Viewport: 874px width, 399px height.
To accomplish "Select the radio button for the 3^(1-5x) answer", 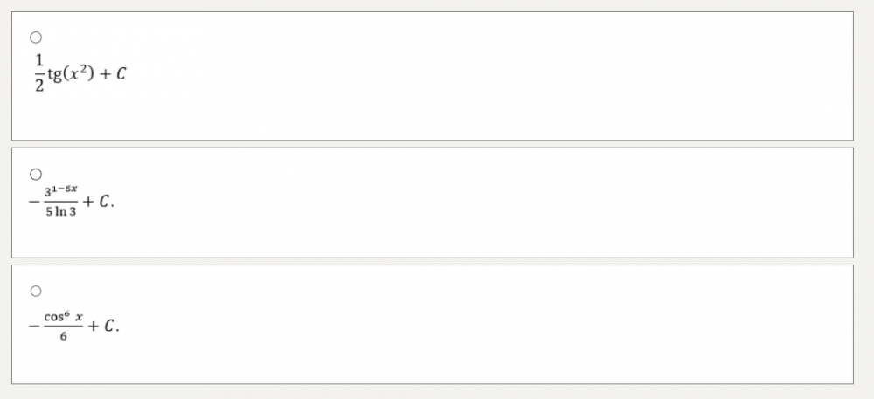I will (x=36, y=173).
